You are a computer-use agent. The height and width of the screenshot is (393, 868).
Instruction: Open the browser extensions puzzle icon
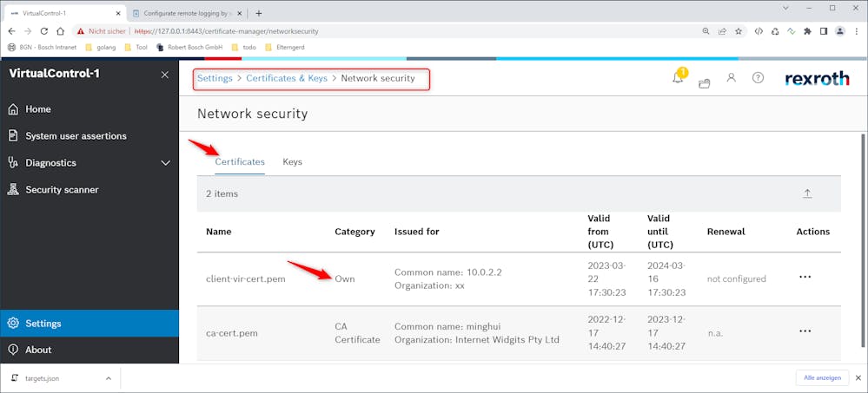pyautogui.click(x=808, y=31)
